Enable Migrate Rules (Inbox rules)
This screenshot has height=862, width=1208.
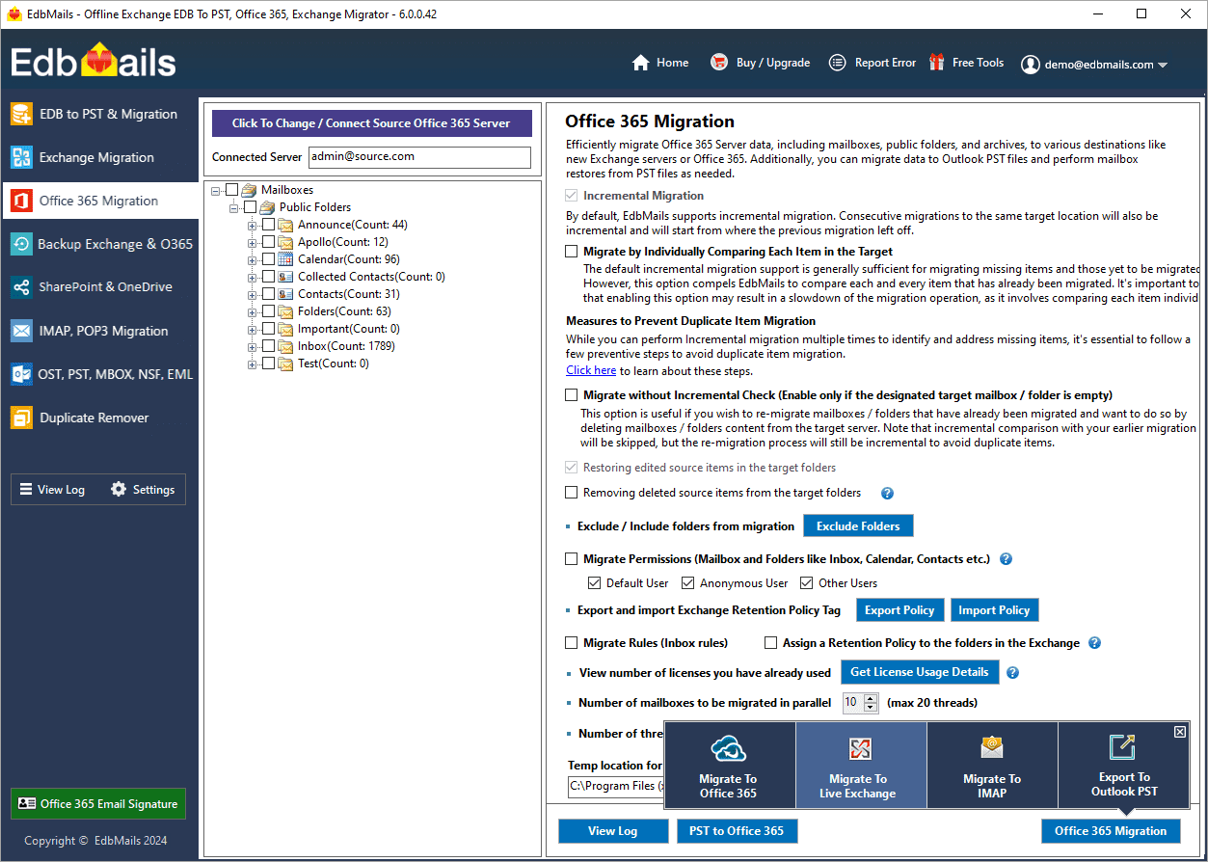[572, 643]
